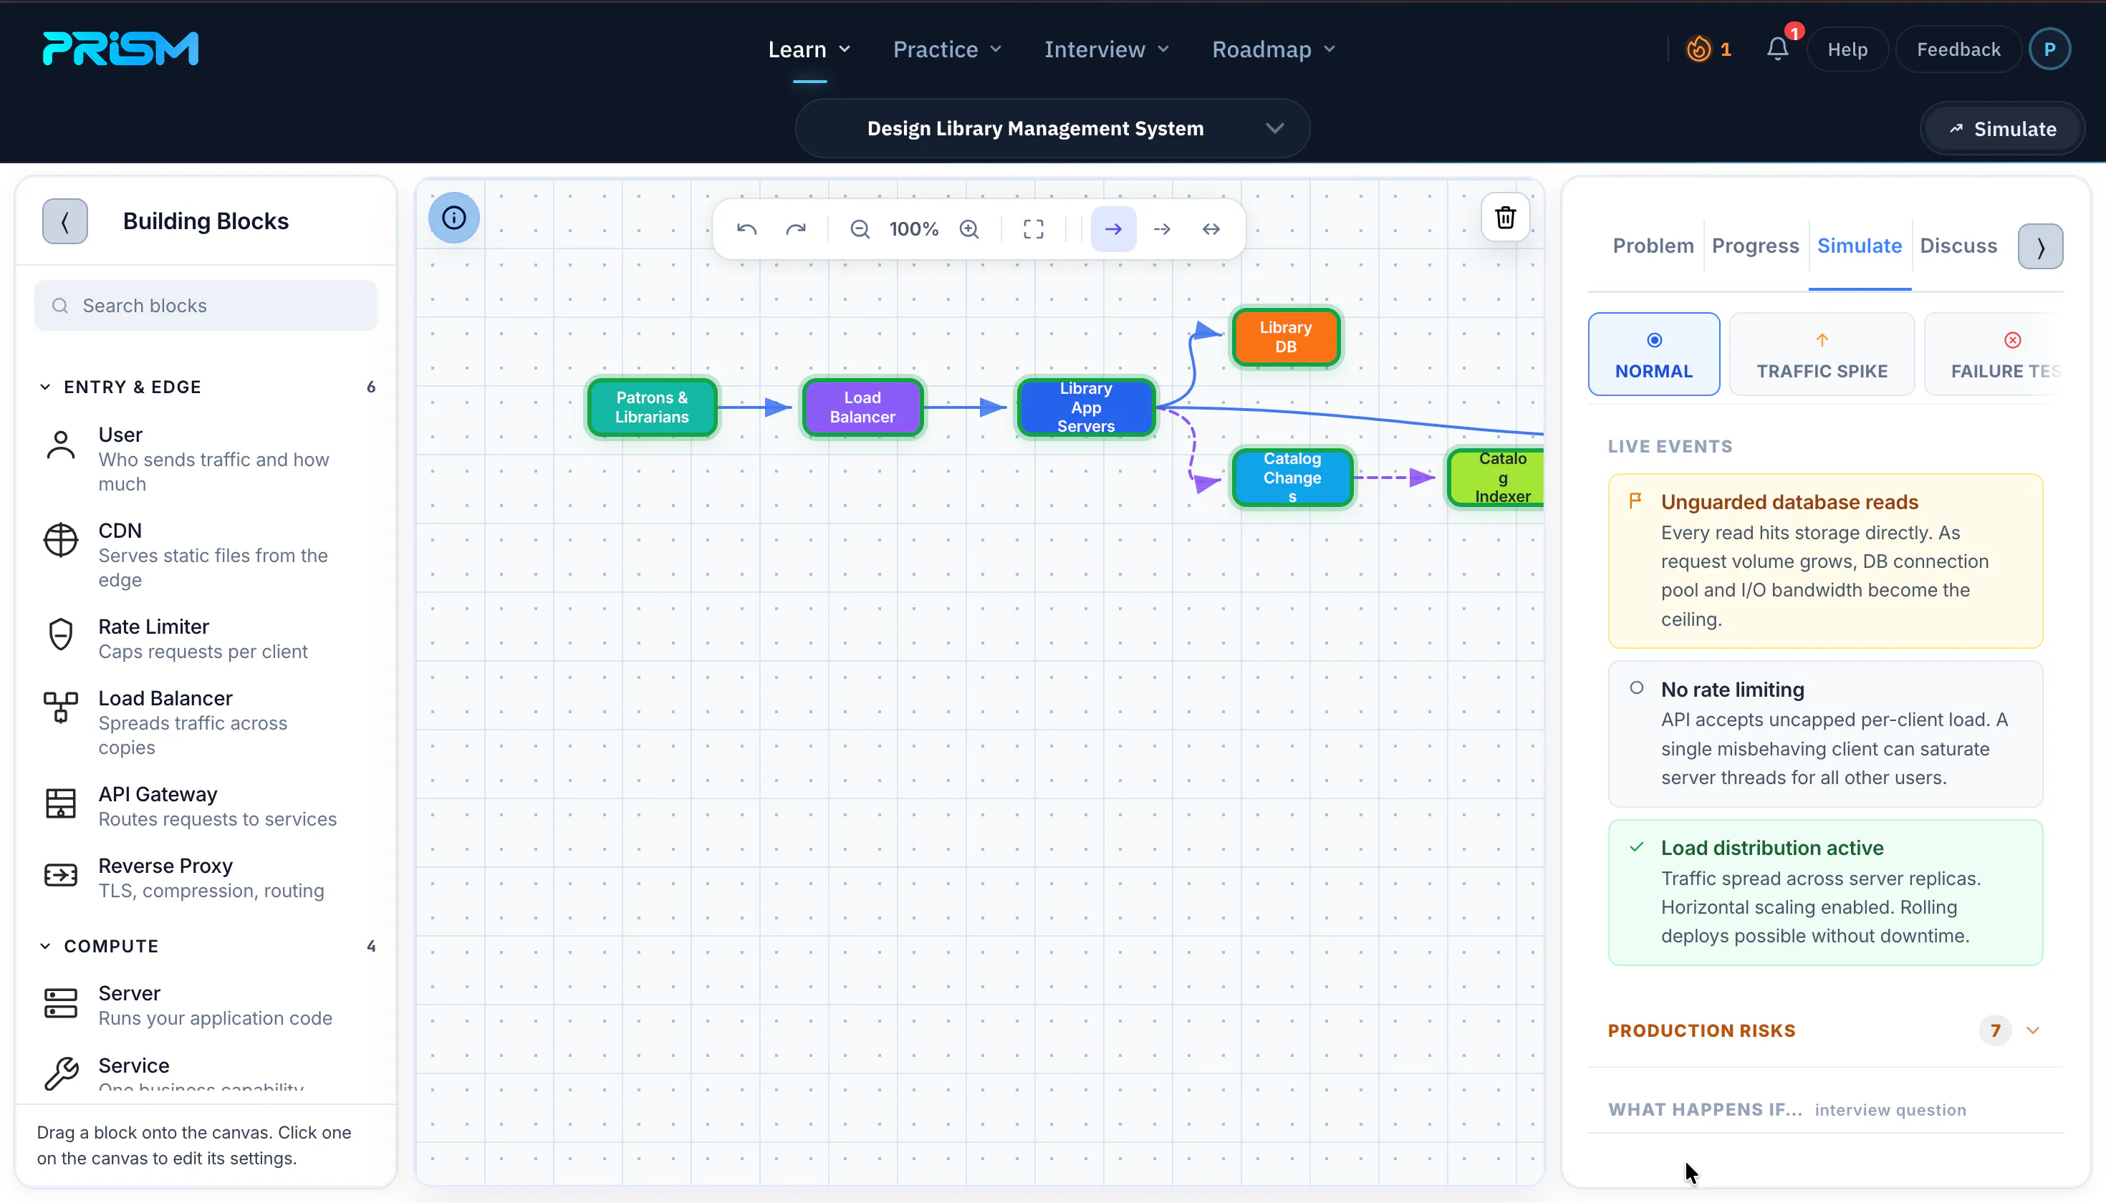Open the No rate limiting event
This screenshot has height=1203, width=2106.
(x=1825, y=734)
